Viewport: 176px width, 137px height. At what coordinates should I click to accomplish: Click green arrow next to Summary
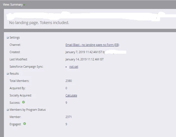(24, 5)
